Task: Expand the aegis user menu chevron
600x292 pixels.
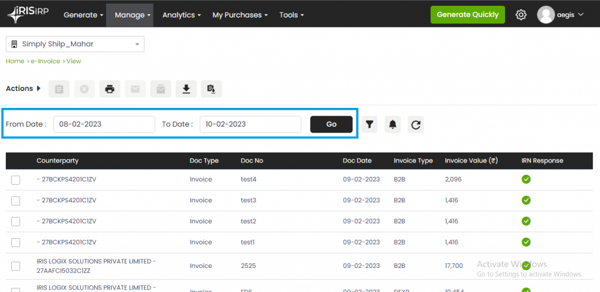Action: 581,15
